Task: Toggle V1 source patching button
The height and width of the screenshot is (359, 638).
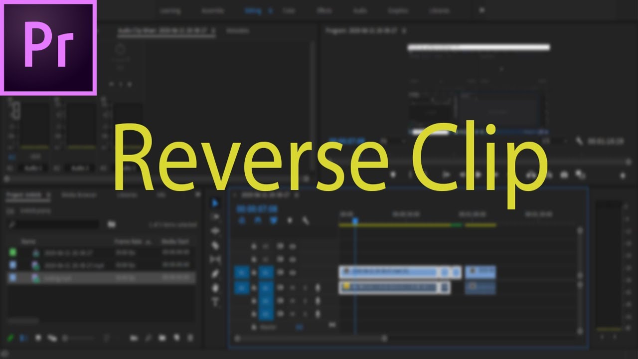Action: (x=242, y=272)
